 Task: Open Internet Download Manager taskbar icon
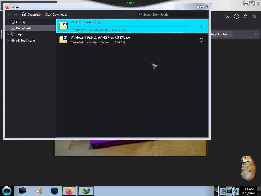(x=86, y=191)
